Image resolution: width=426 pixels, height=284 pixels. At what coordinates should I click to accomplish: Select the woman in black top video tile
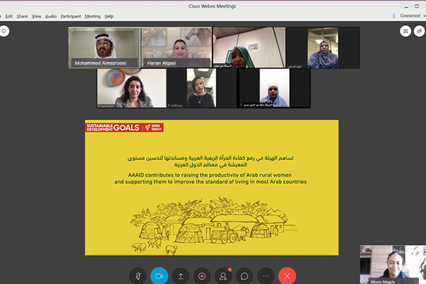(x=201, y=88)
